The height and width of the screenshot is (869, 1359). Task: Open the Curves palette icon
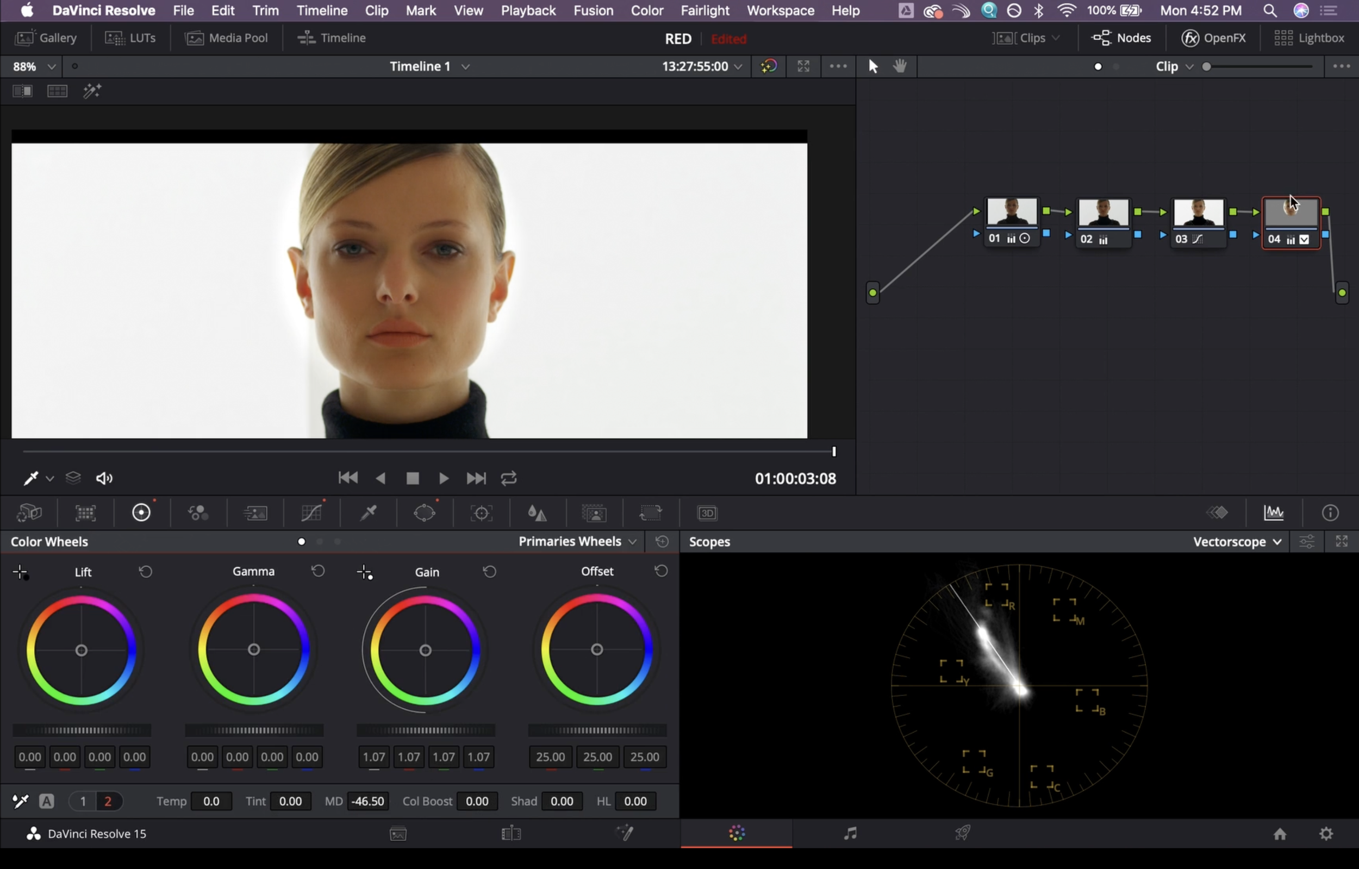pyautogui.click(x=311, y=513)
